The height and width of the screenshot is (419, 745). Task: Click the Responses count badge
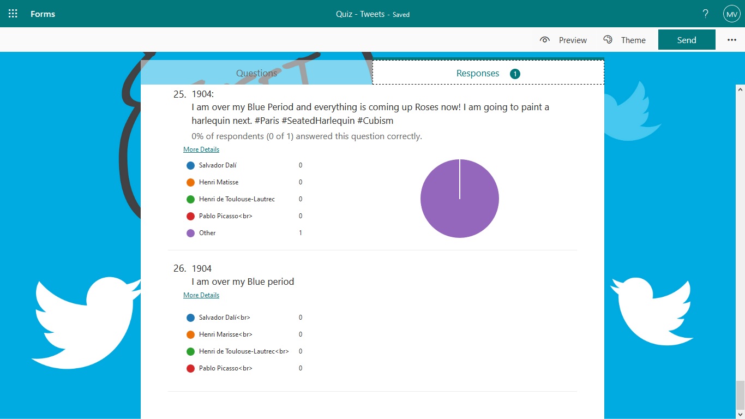(x=515, y=74)
